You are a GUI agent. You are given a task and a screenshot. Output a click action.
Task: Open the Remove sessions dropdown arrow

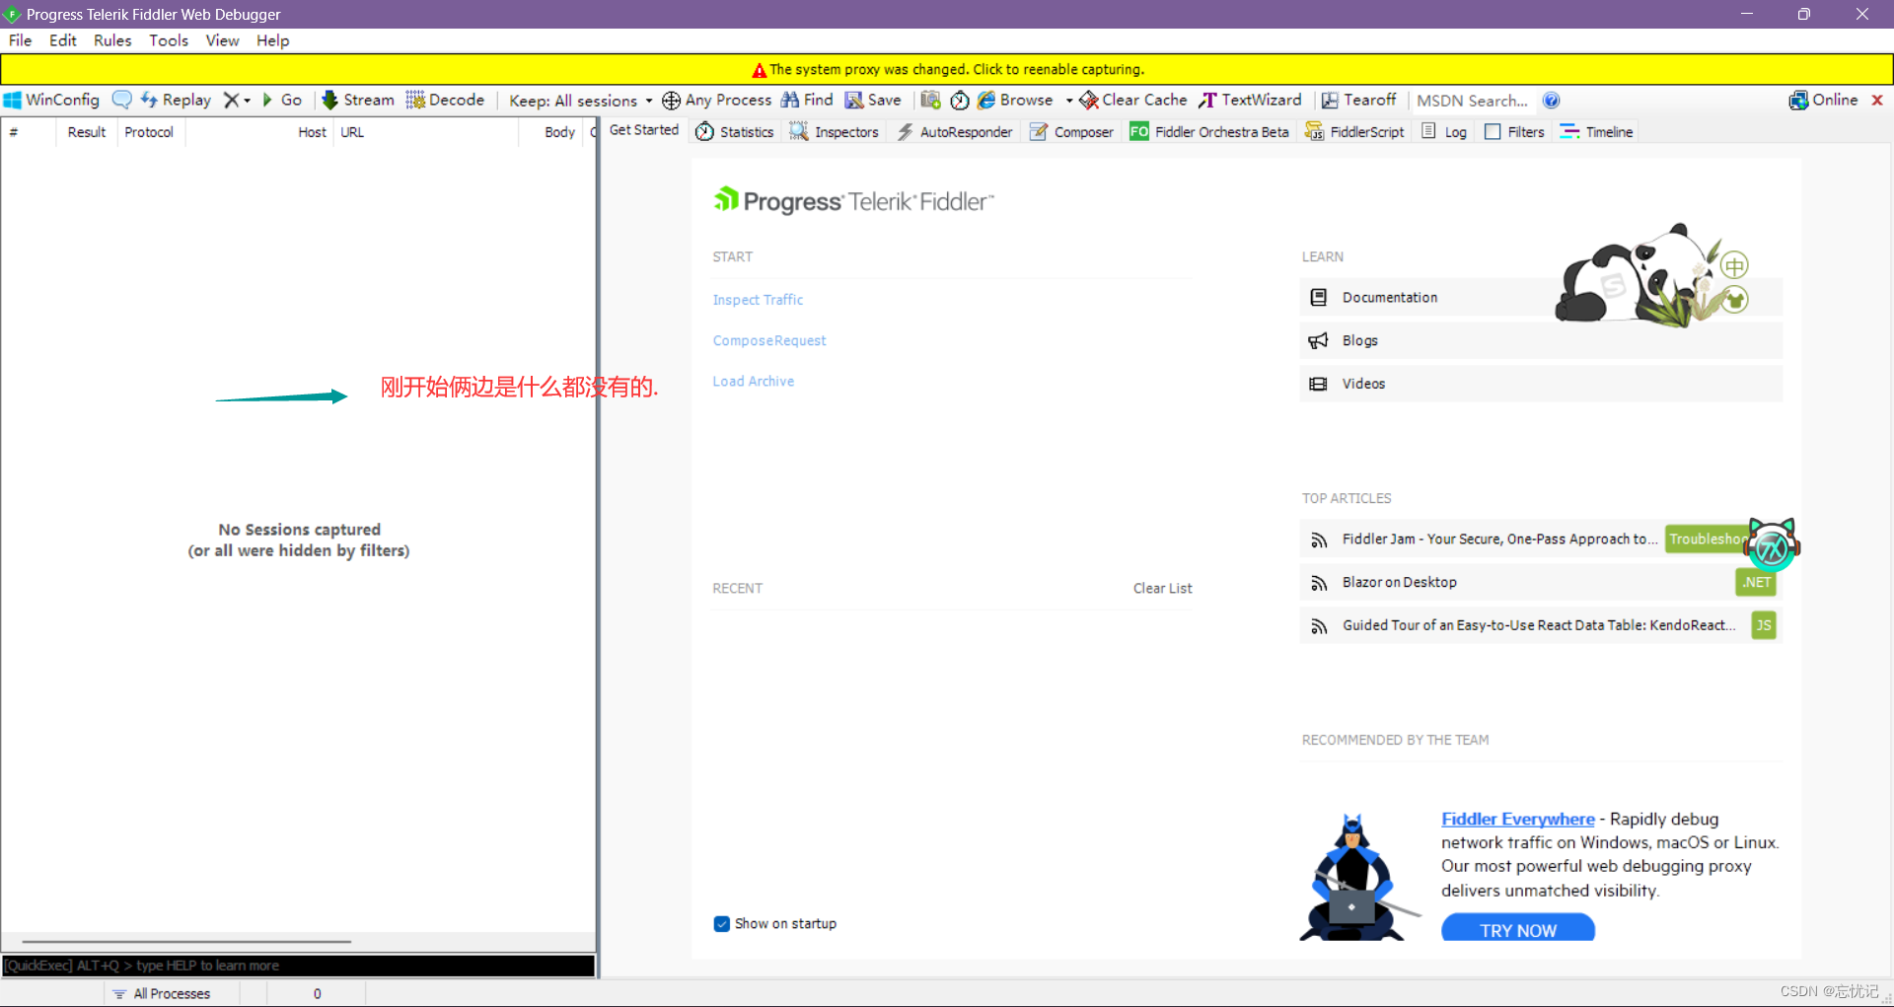247,101
